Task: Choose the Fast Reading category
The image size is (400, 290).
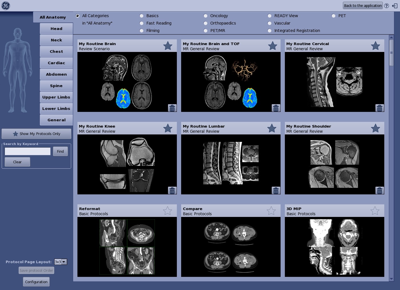Action: click(141, 23)
